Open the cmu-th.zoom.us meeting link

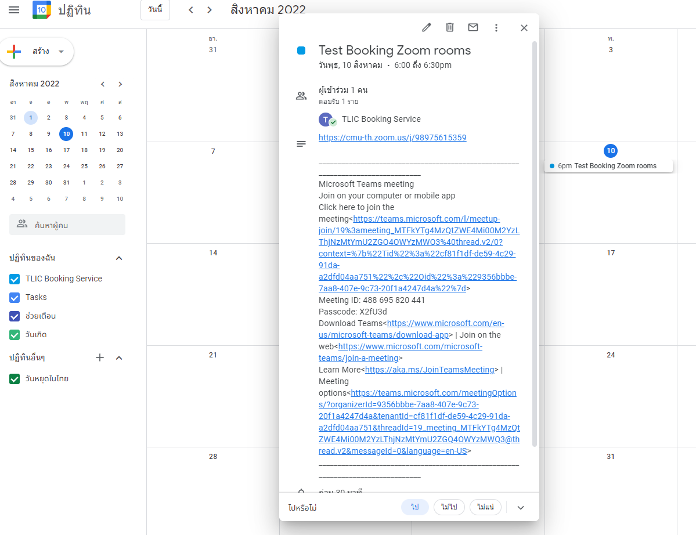pyautogui.click(x=392, y=138)
